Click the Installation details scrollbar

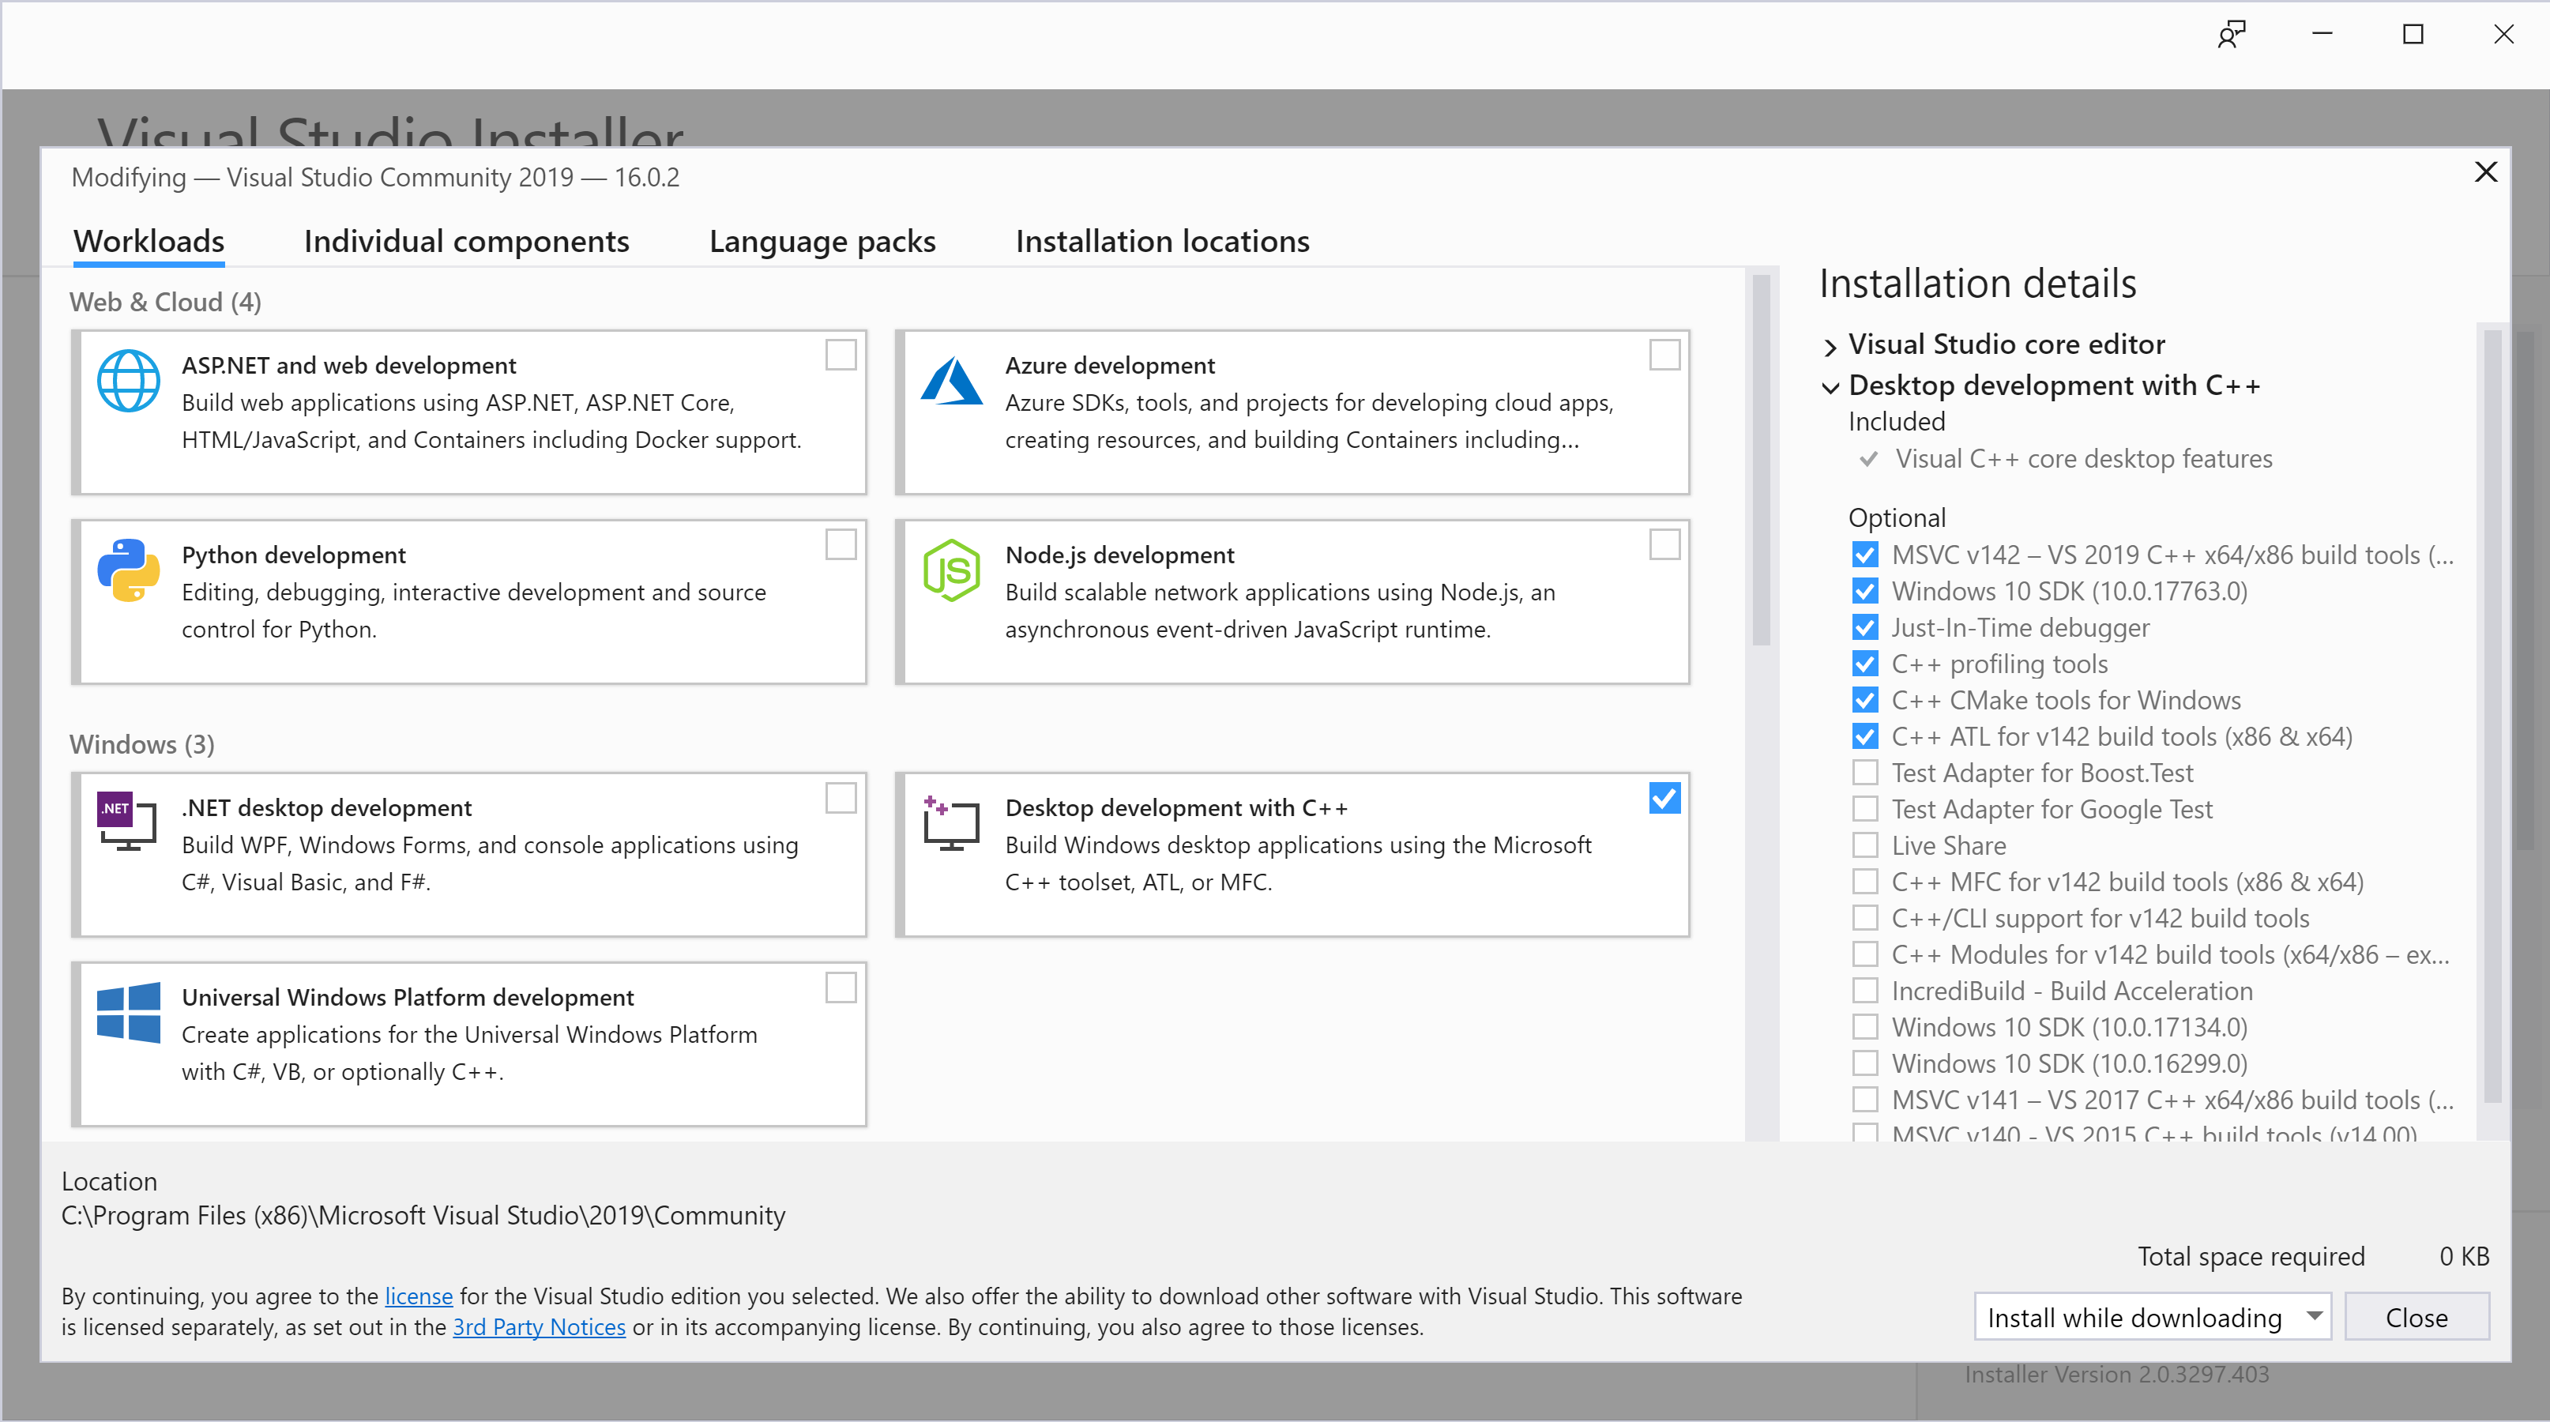[2492, 715]
